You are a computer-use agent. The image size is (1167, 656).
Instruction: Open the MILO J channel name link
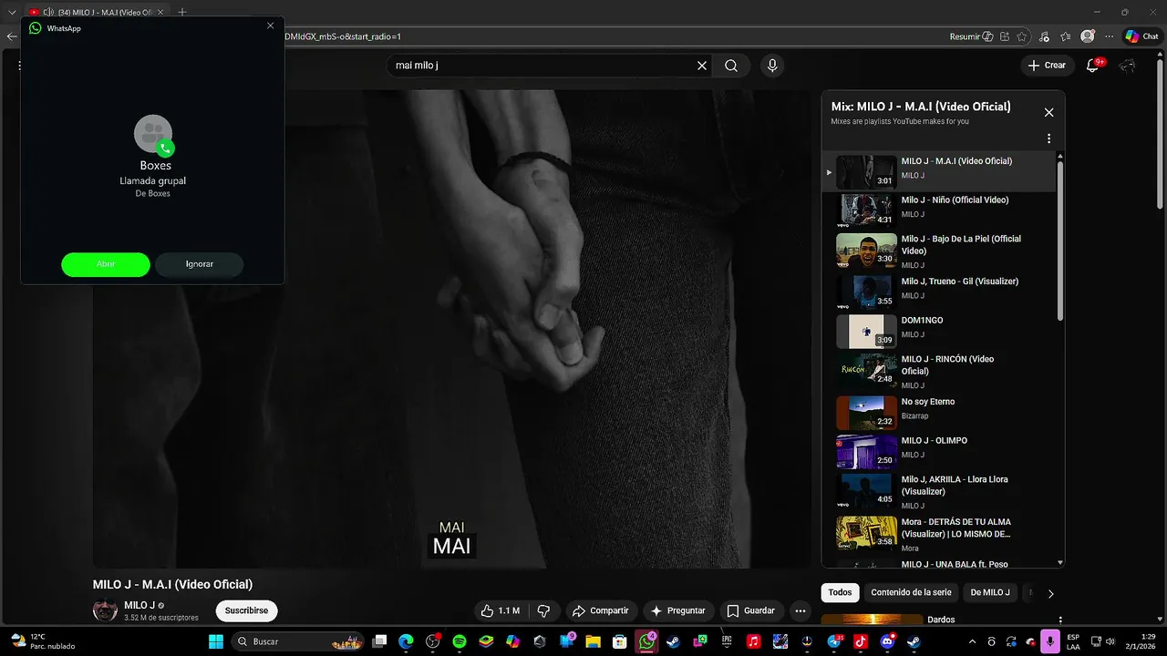coord(139,605)
